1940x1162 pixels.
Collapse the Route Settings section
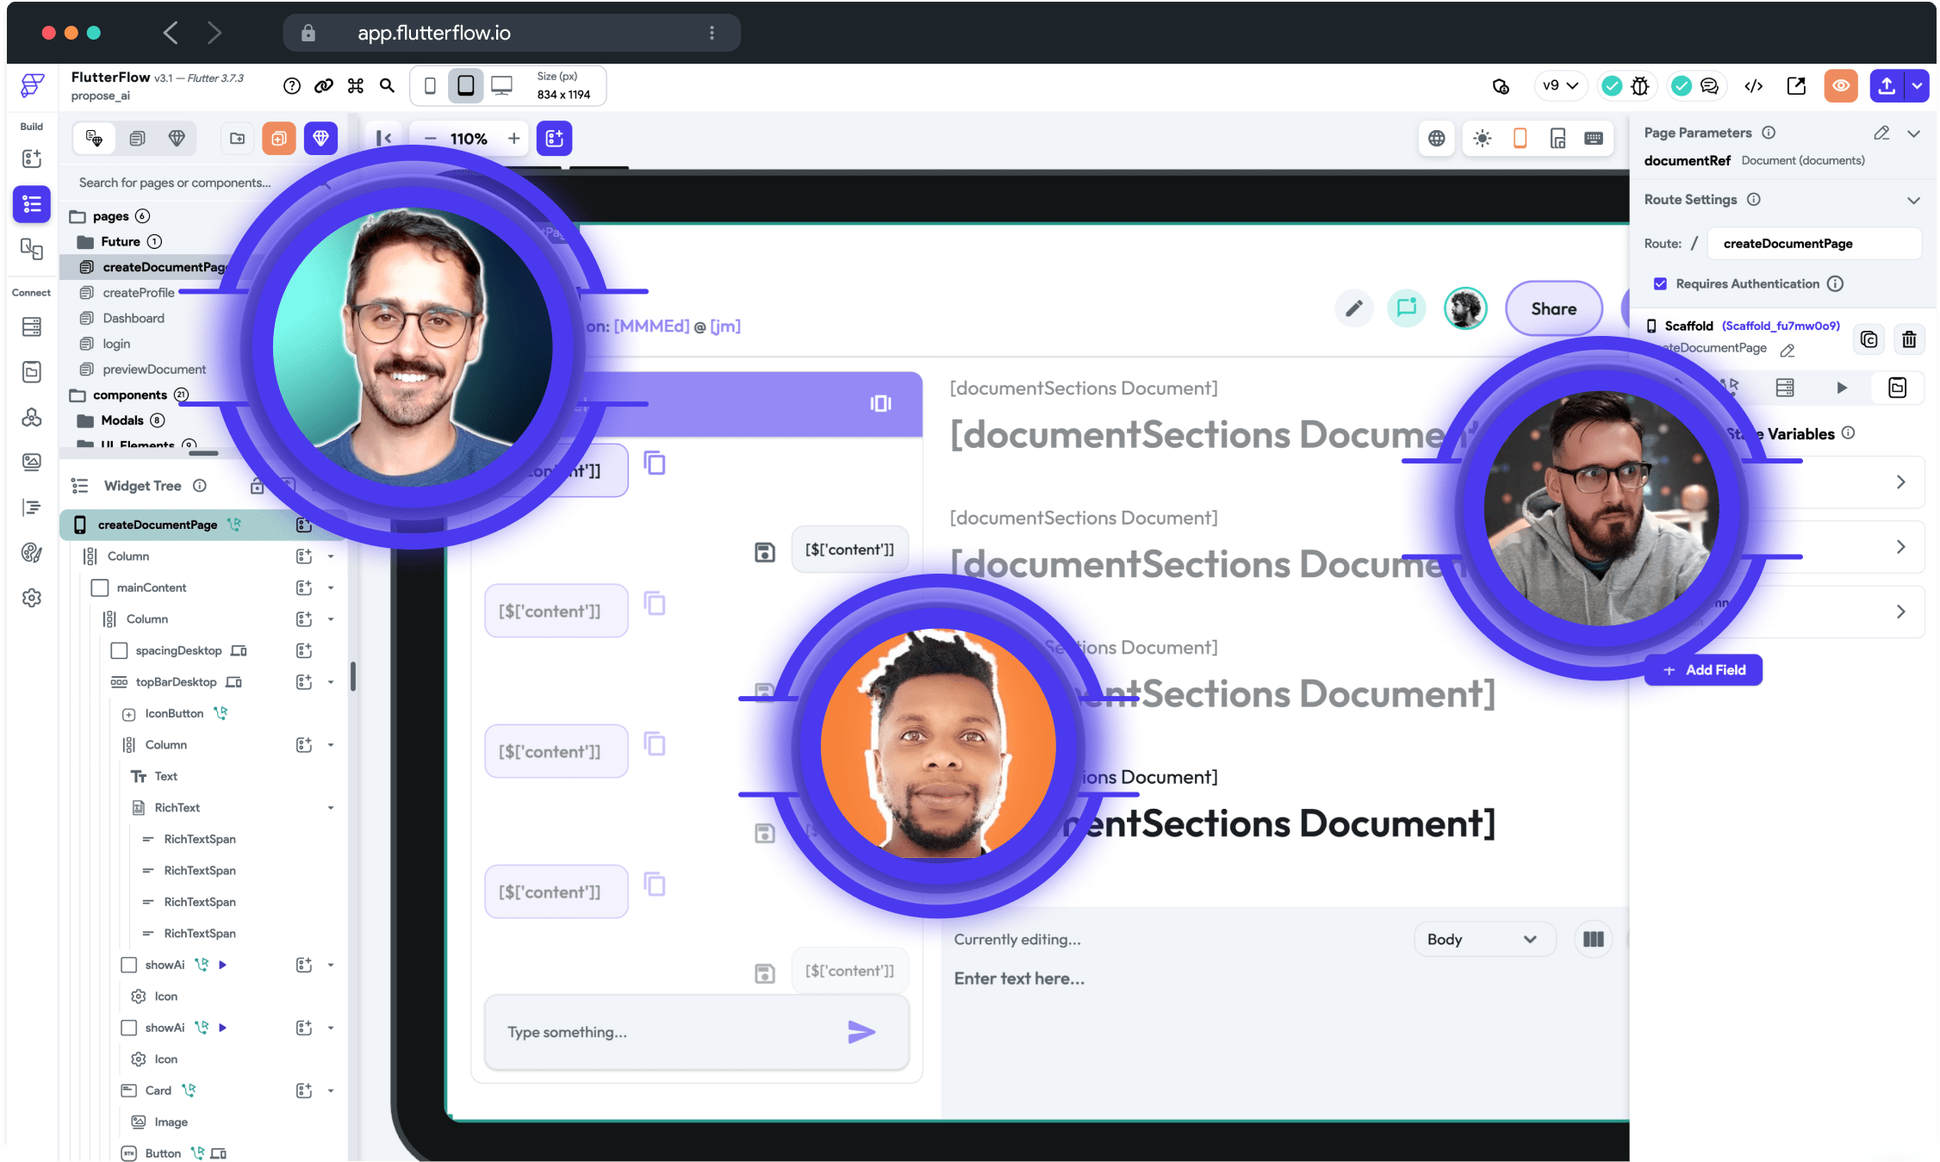(1913, 200)
